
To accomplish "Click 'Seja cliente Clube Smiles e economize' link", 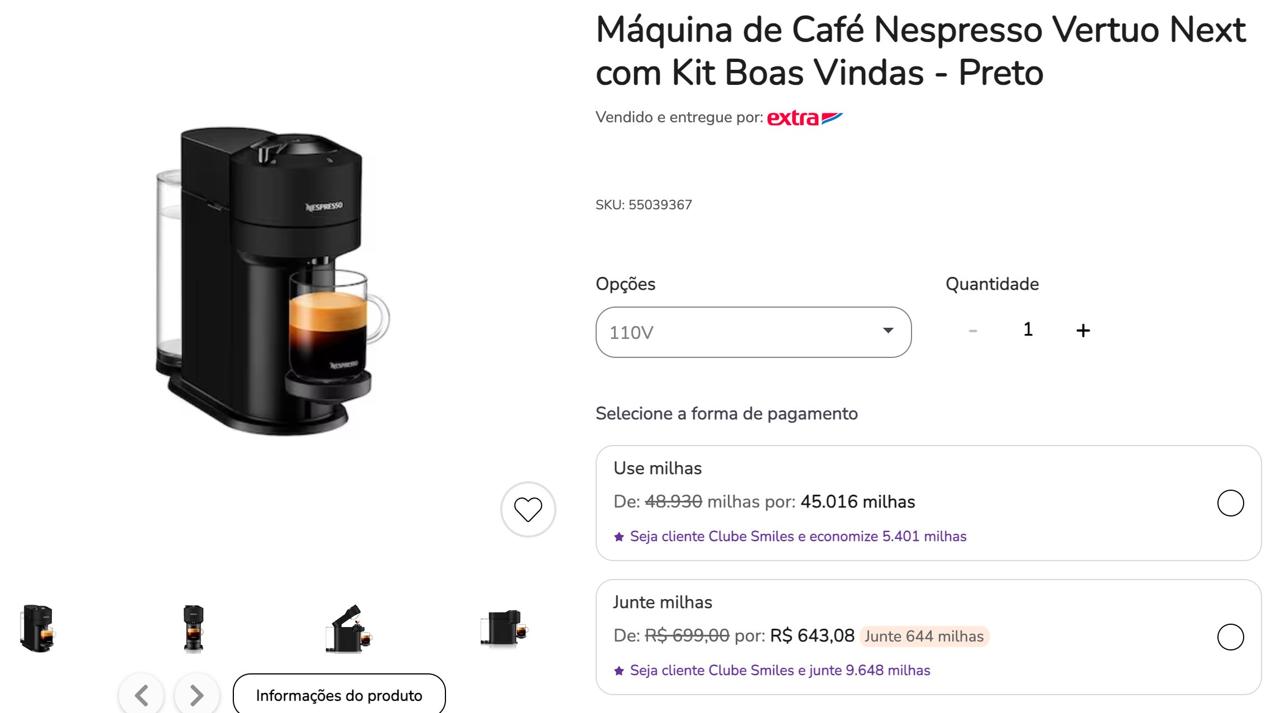I will coord(798,537).
